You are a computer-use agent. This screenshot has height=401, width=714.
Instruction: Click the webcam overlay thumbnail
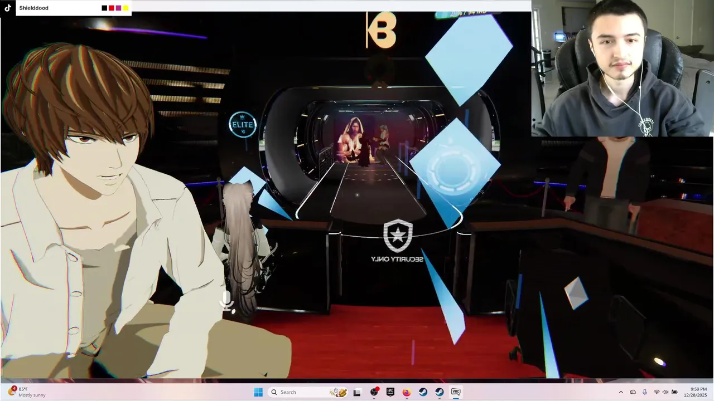tap(623, 68)
